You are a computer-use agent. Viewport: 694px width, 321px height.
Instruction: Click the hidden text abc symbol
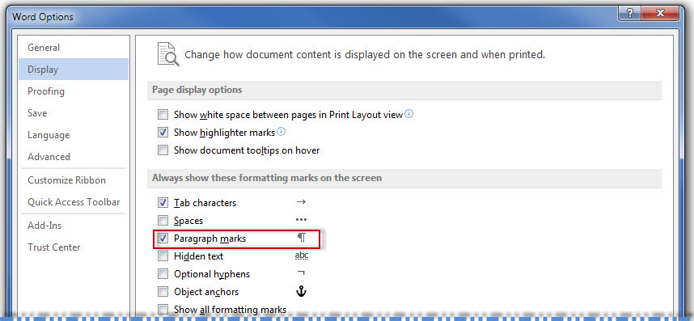tap(302, 256)
